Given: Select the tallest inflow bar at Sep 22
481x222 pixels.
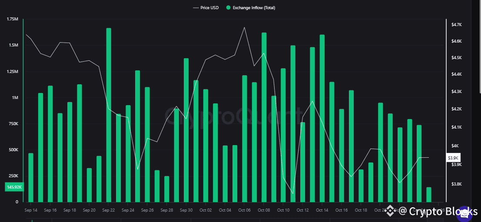Looking at the screenshot, I should click(109, 115).
